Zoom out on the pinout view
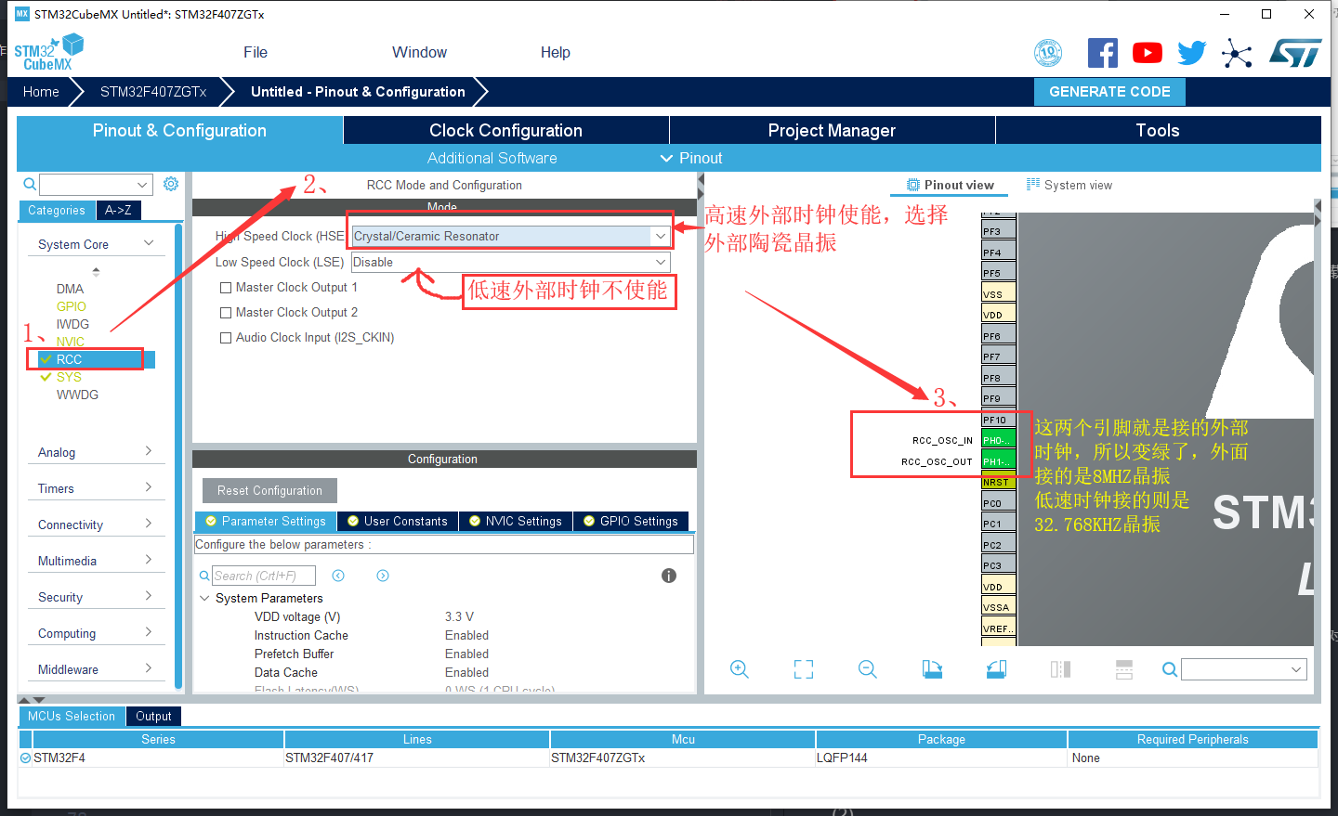 pyautogui.click(x=868, y=669)
